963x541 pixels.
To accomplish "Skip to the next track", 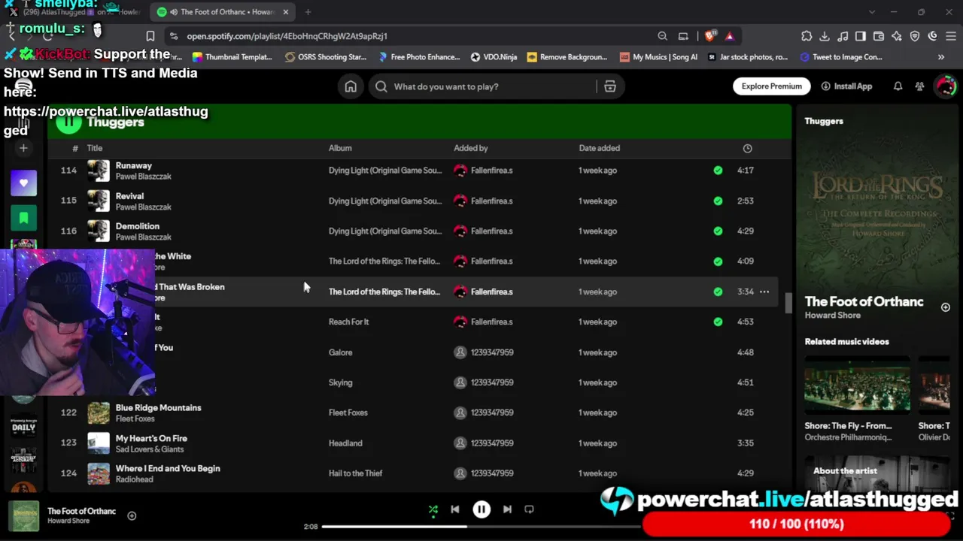I will point(507,509).
